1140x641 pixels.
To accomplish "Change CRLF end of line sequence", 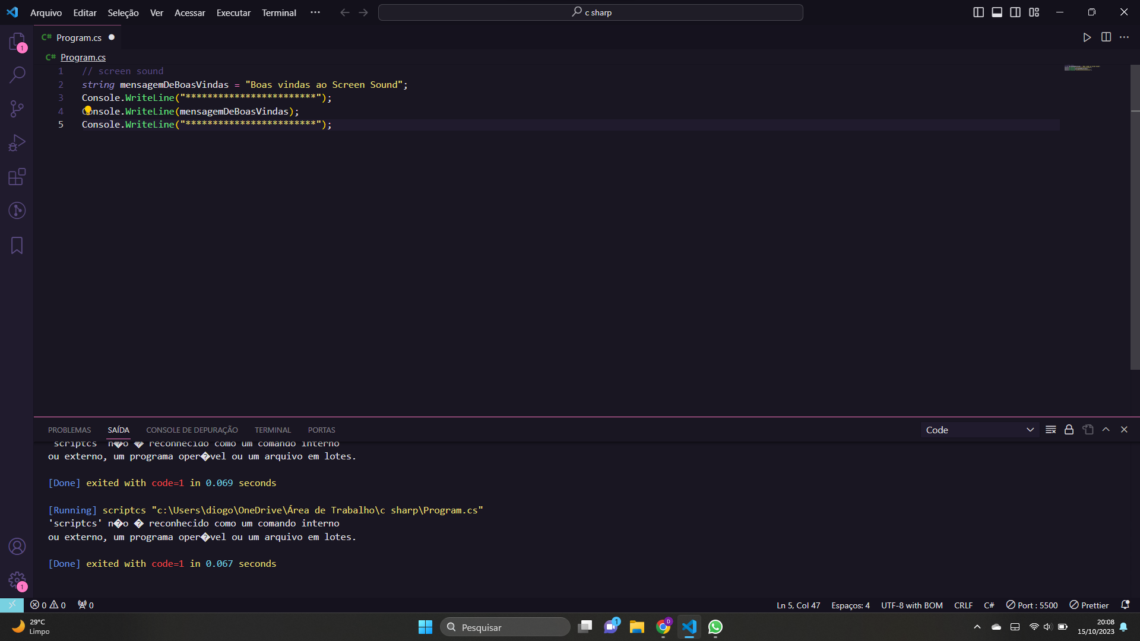I will pyautogui.click(x=963, y=605).
